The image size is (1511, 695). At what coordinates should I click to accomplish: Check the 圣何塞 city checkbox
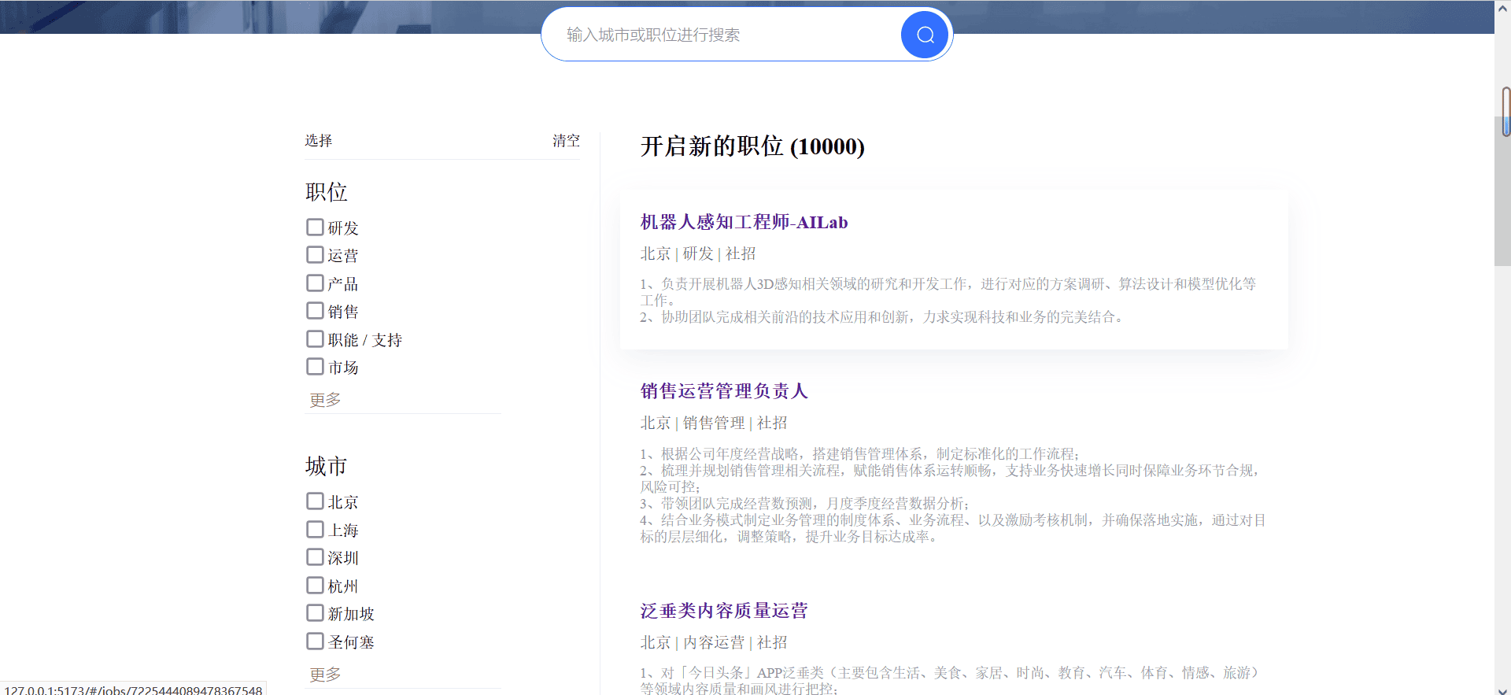(x=315, y=641)
